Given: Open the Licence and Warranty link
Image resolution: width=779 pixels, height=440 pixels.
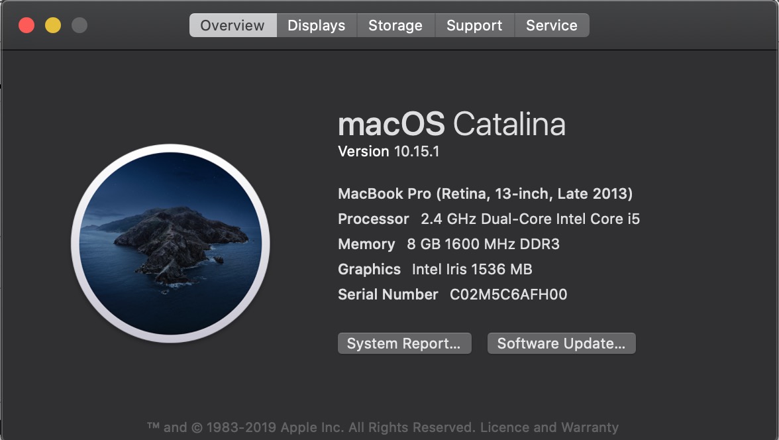Looking at the screenshot, I should point(549,427).
